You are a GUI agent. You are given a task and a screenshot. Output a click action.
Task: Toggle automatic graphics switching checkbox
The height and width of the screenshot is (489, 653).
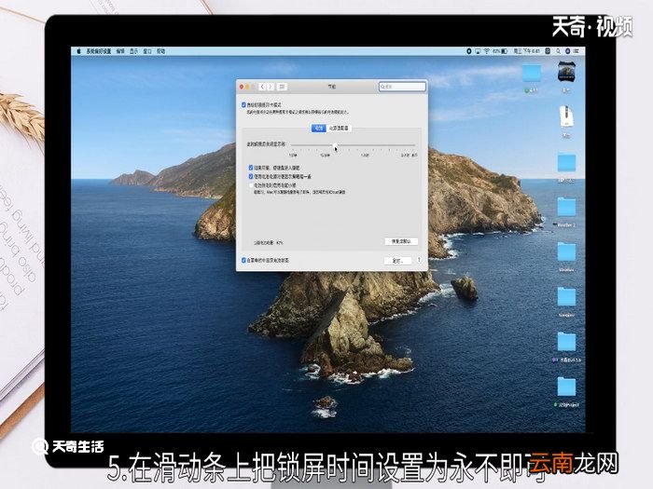243,104
